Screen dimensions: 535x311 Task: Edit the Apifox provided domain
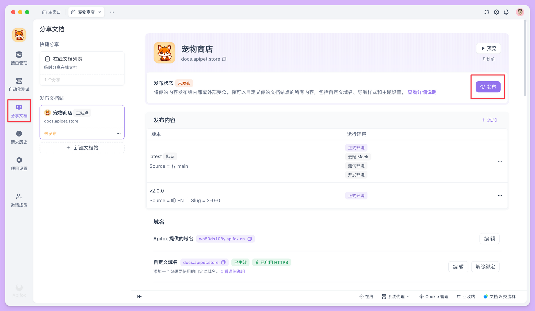click(490, 239)
